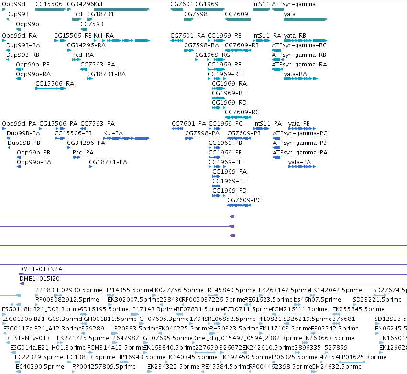Select the CG7598 gene label

point(196,14)
